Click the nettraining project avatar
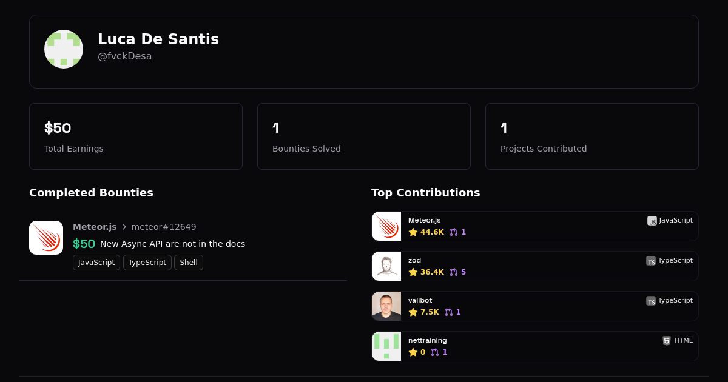Screen dimensions: 728x382 click(386, 346)
